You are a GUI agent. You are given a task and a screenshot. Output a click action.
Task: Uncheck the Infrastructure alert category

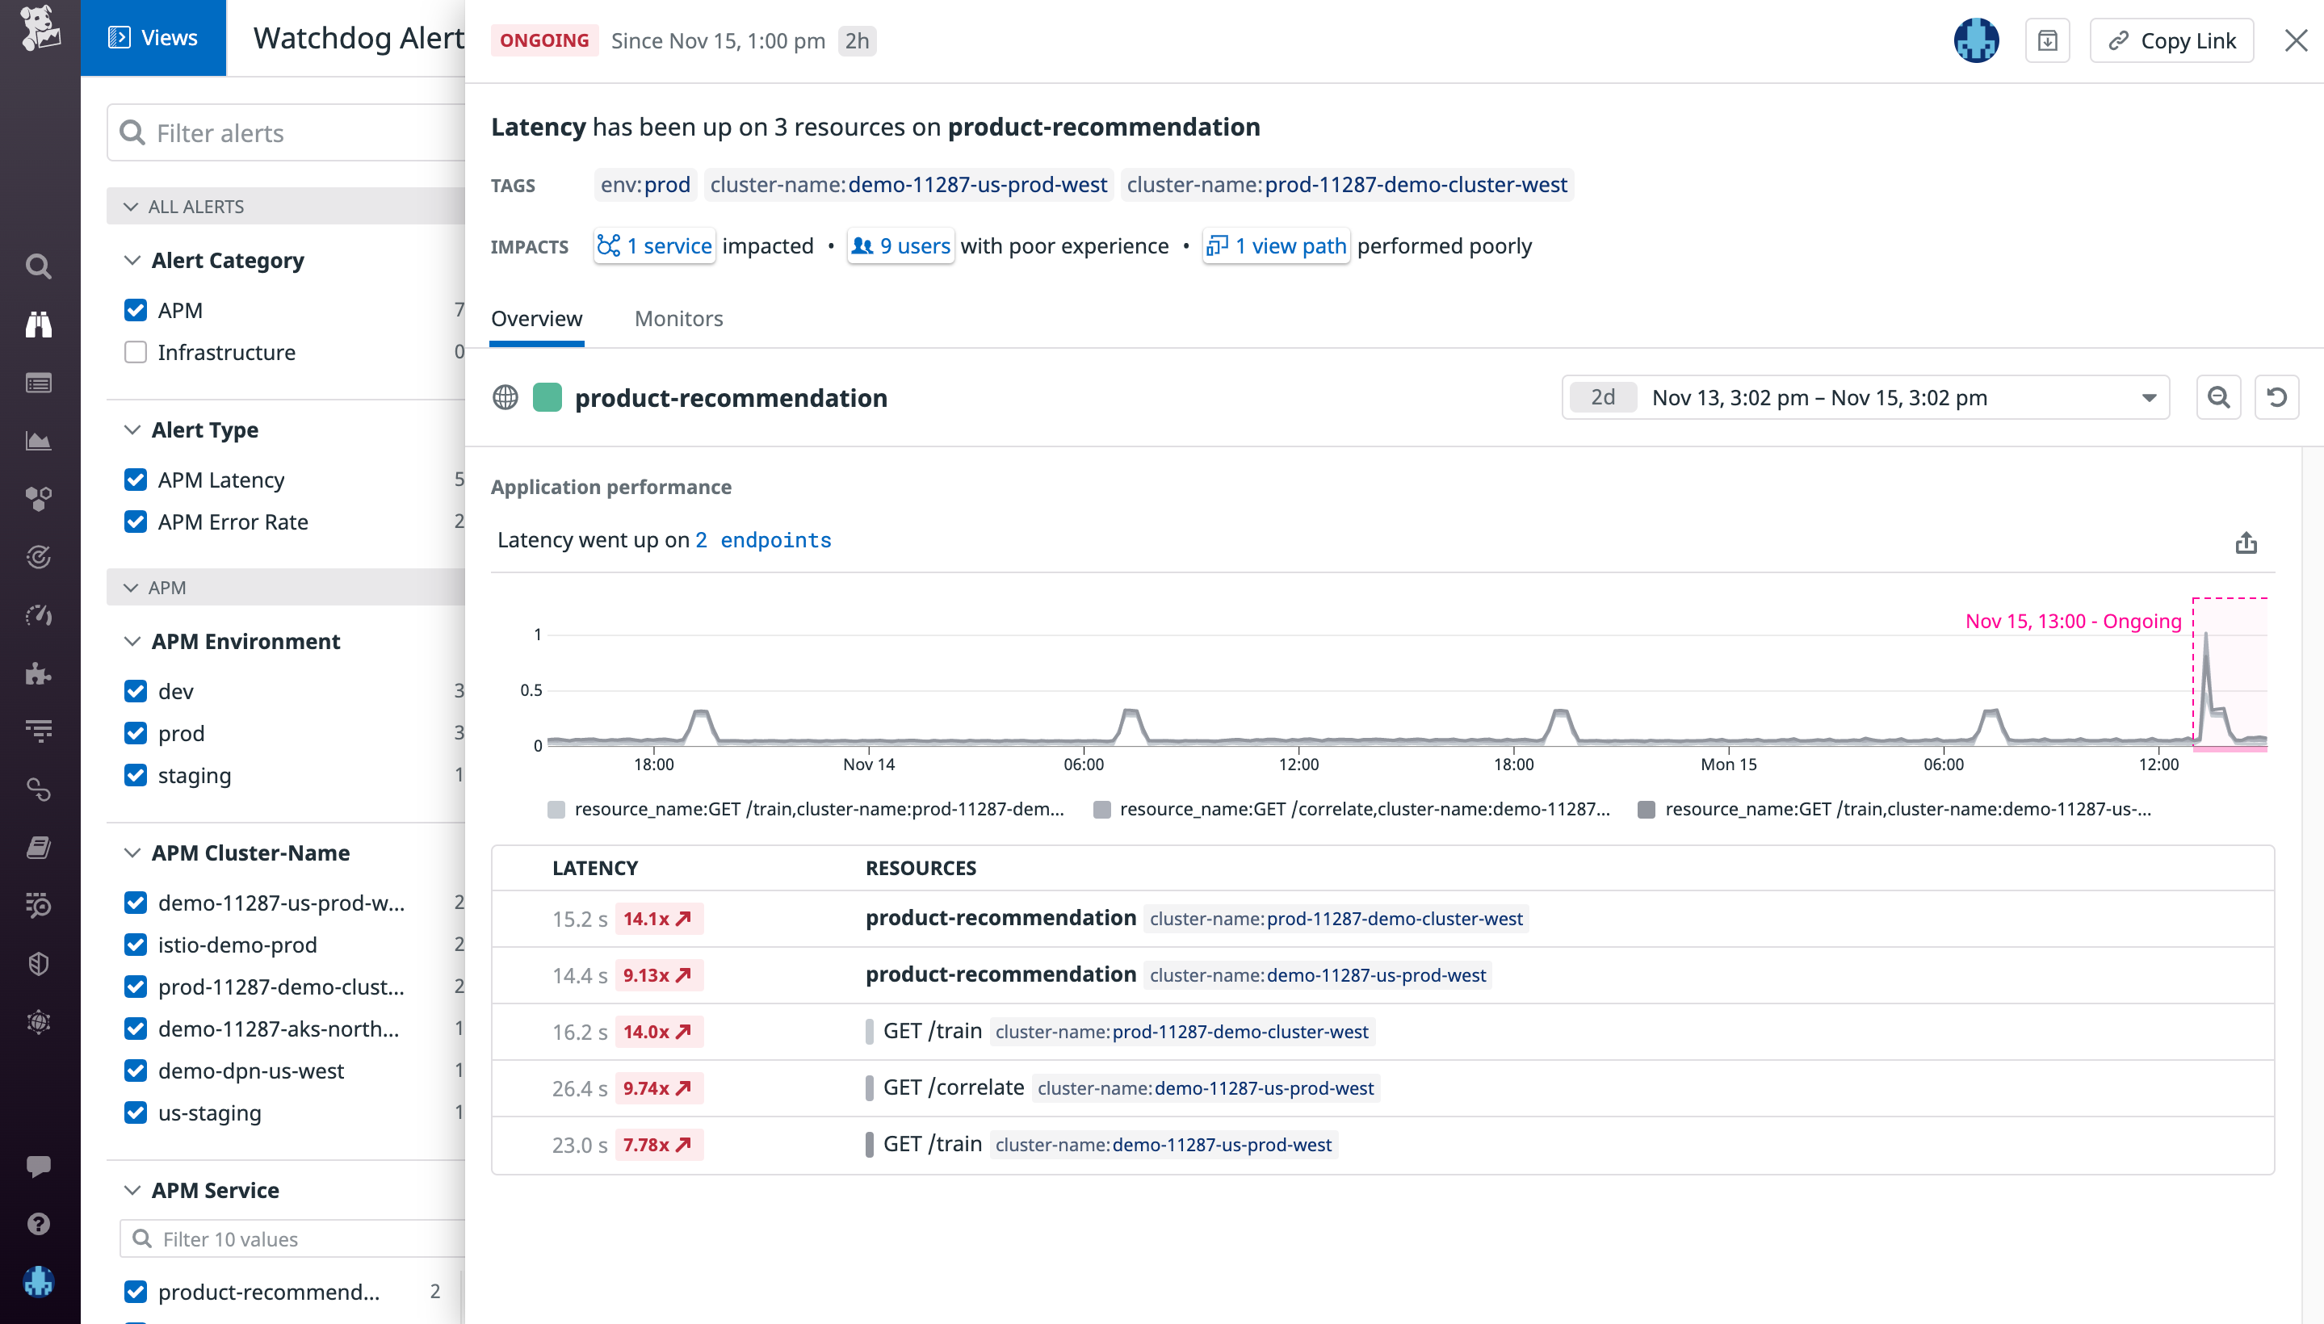[136, 352]
